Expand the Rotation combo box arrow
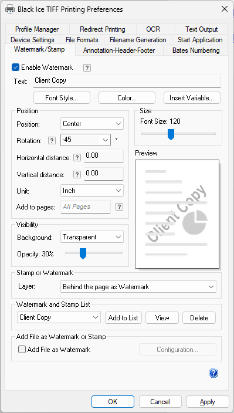234x413 pixels. 106,140
